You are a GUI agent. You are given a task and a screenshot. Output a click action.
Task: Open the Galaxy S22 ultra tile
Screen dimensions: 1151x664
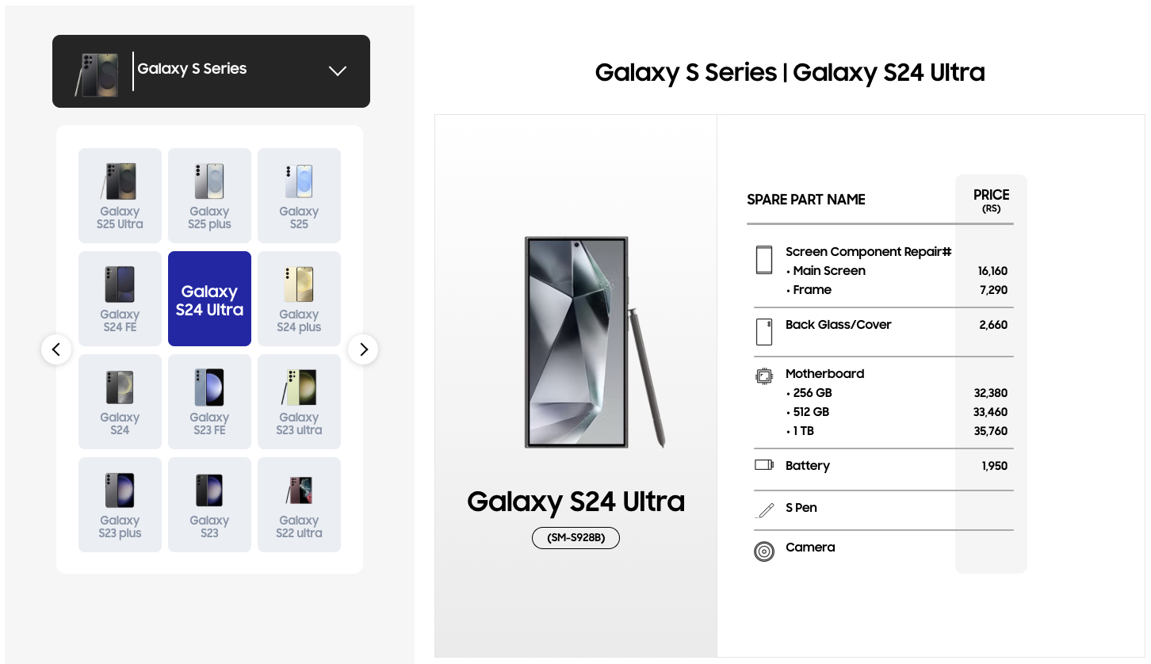(x=299, y=505)
